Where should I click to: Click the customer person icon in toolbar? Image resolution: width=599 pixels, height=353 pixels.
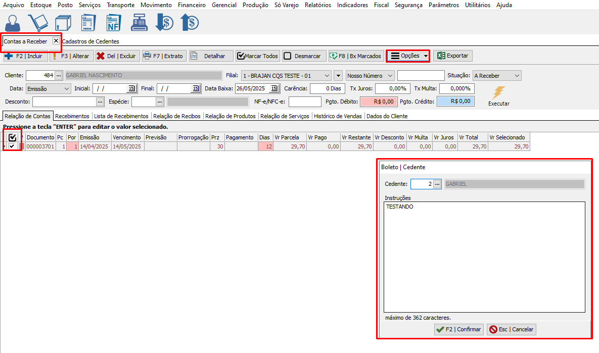tap(14, 23)
